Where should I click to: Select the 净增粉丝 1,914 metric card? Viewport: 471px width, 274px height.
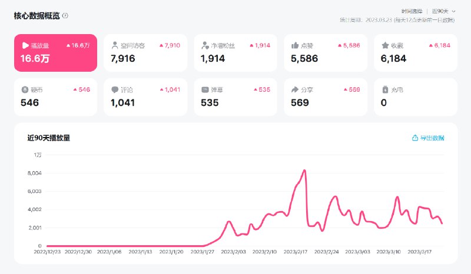(x=235, y=53)
